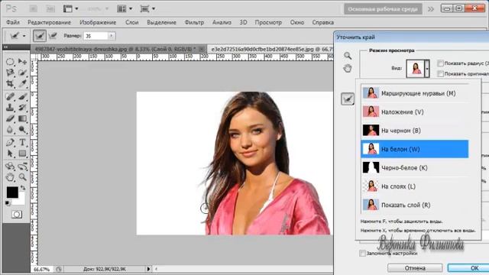Open the Справка menu

(x=323, y=22)
